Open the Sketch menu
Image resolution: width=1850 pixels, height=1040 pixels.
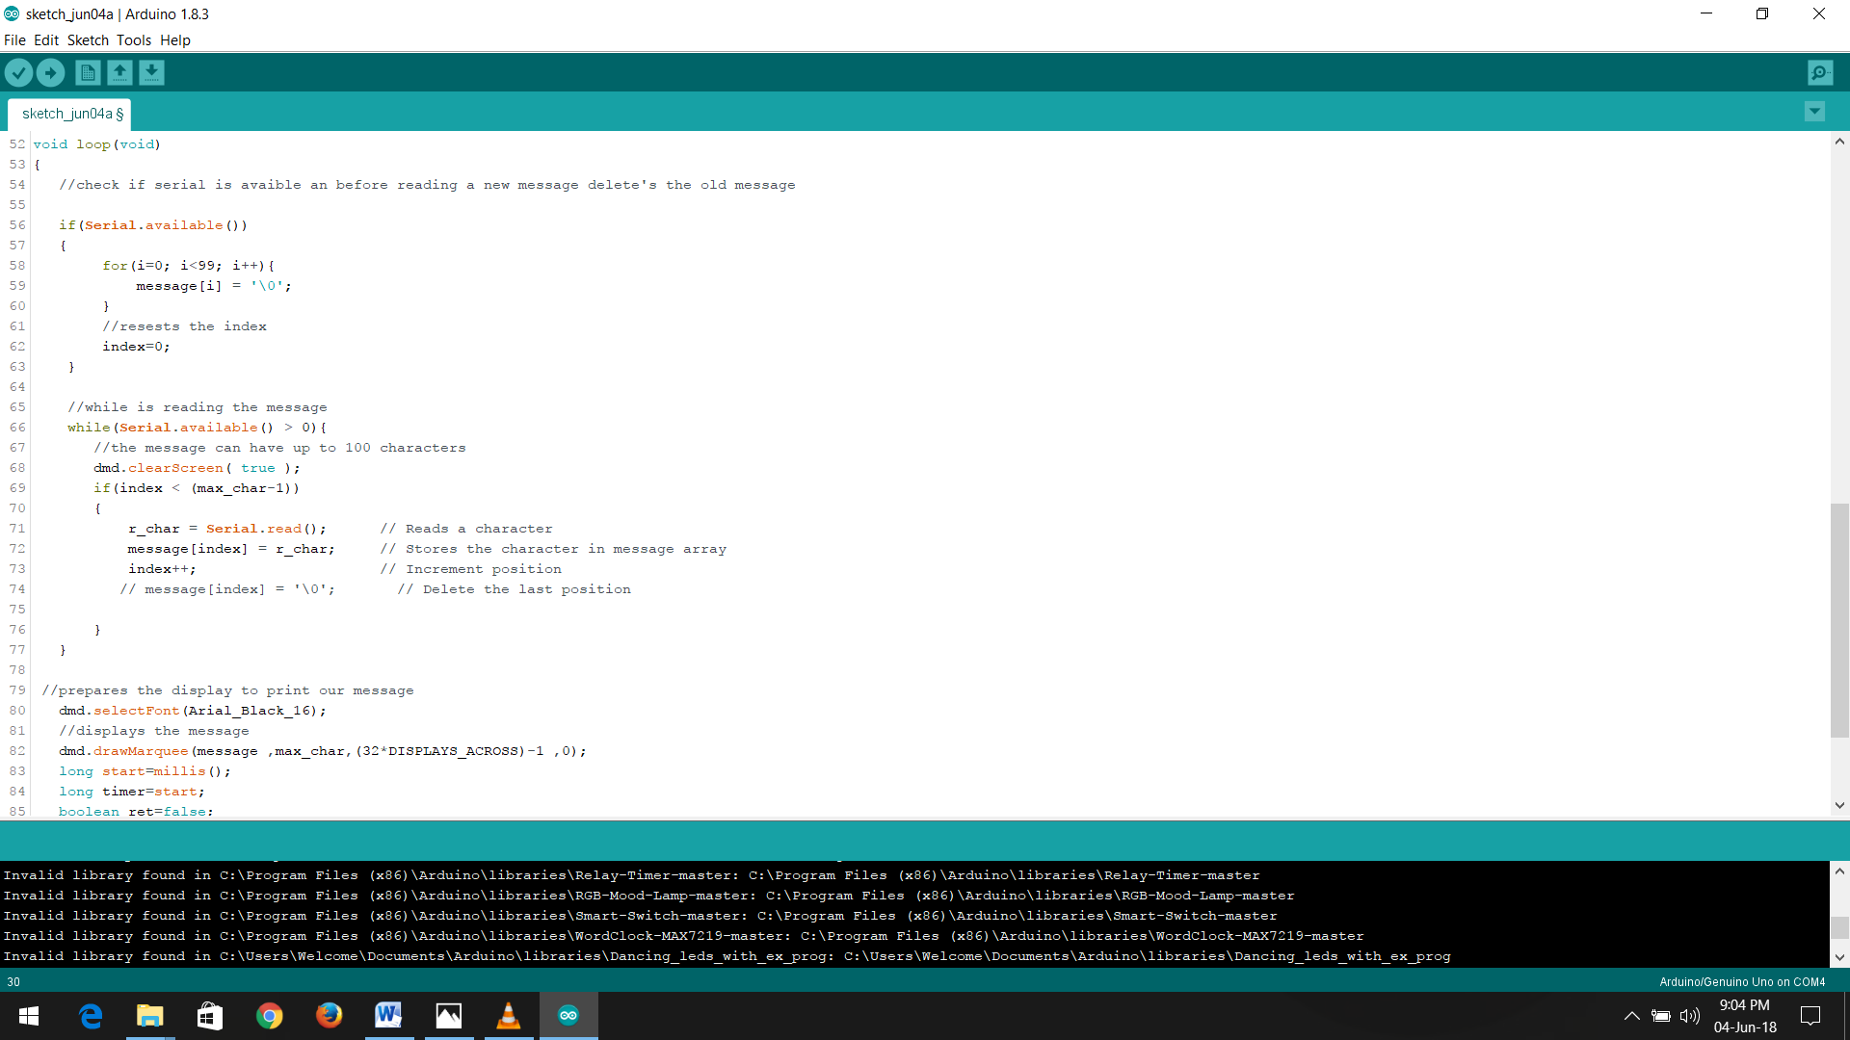[88, 40]
